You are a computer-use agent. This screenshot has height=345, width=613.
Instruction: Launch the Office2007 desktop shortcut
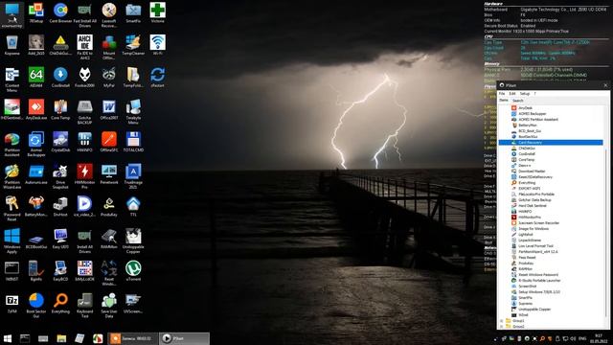[x=109, y=109]
